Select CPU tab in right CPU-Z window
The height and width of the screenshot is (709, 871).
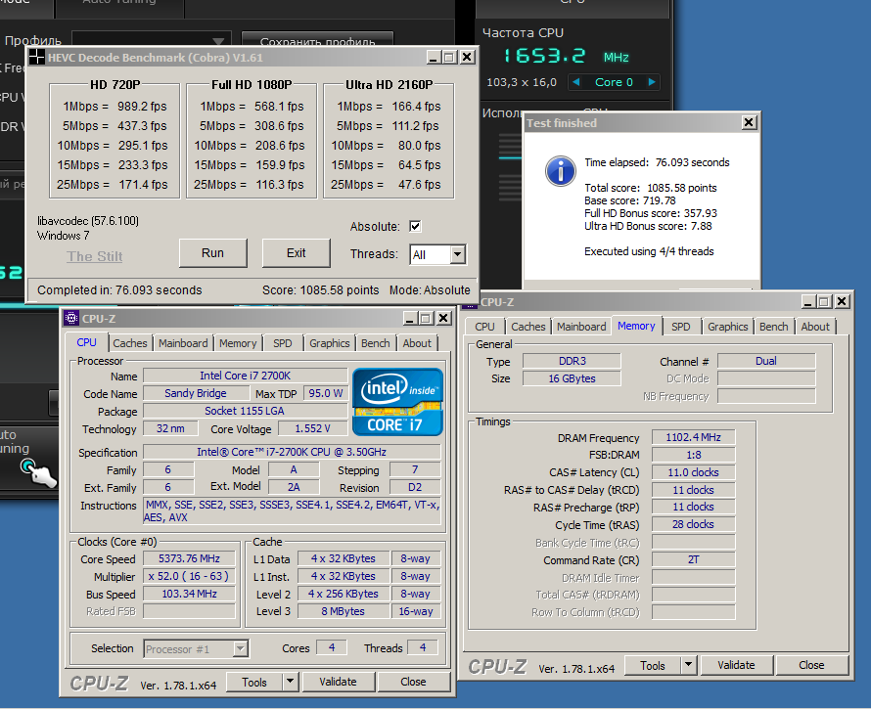[x=484, y=327]
